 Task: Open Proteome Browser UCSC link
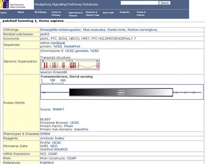pos(75,123)
